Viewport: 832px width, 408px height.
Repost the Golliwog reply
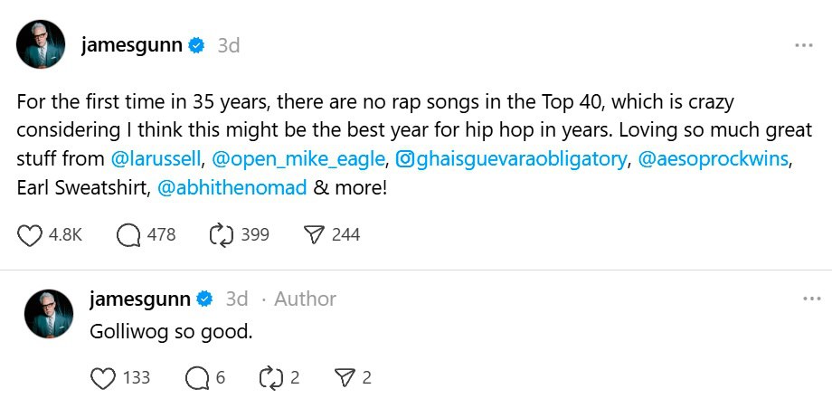click(271, 378)
